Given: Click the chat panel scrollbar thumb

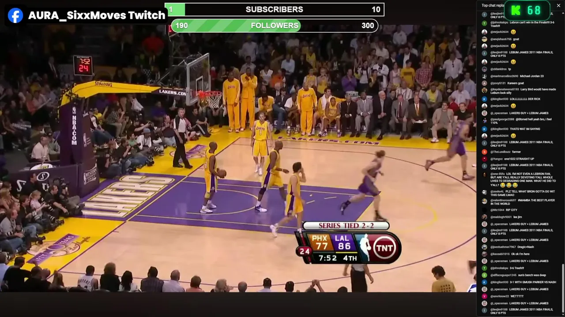Looking at the screenshot, I should [563, 288].
